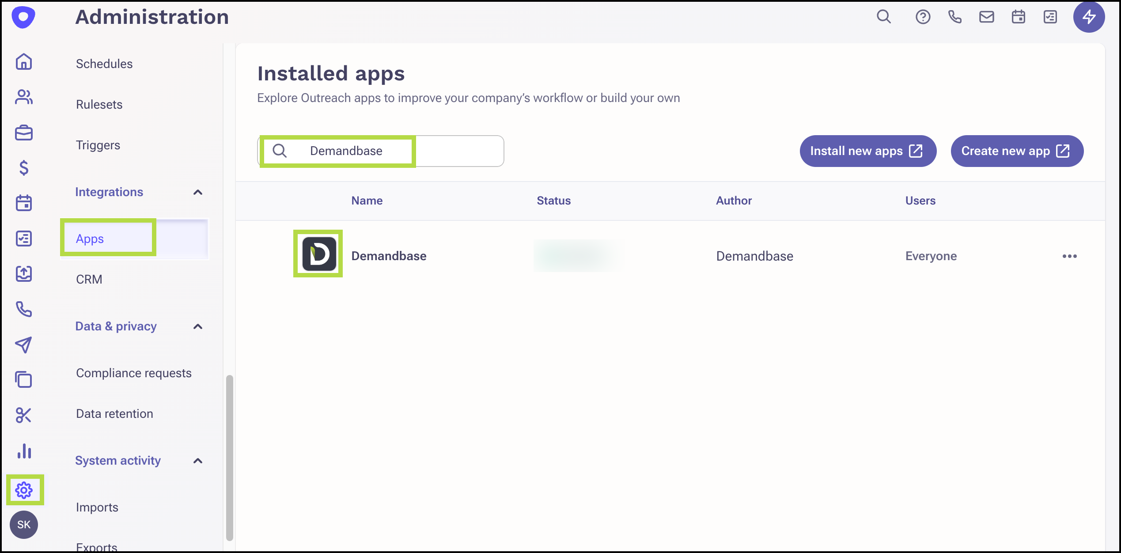Click the Administration page title
Screen dimensions: 1121x553
pyautogui.click(x=152, y=17)
